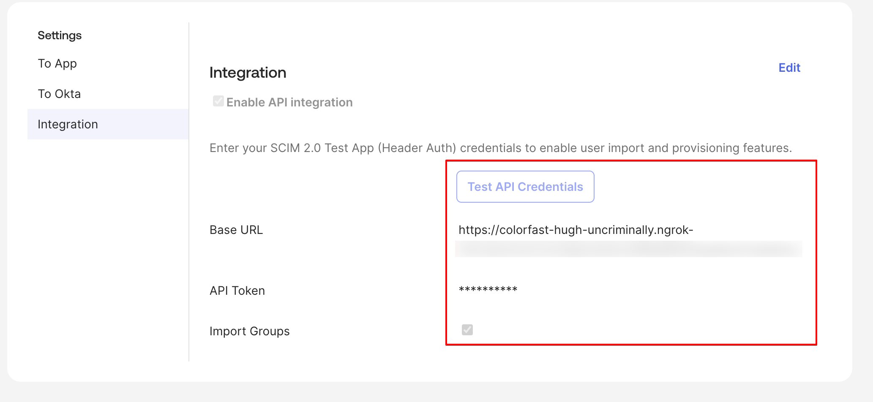873x402 pixels.
Task: Click the SCIM 2.0 credentials description text
Action: [x=501, y=148]
